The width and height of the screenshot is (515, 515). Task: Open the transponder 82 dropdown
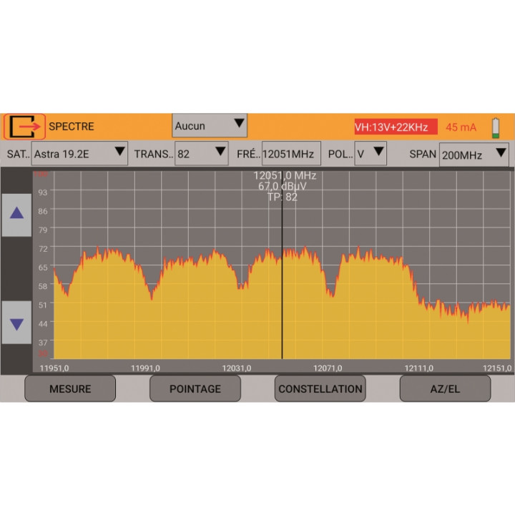coord(201,154)
